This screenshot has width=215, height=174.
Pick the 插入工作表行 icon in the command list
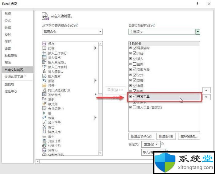tap(44, 53)
